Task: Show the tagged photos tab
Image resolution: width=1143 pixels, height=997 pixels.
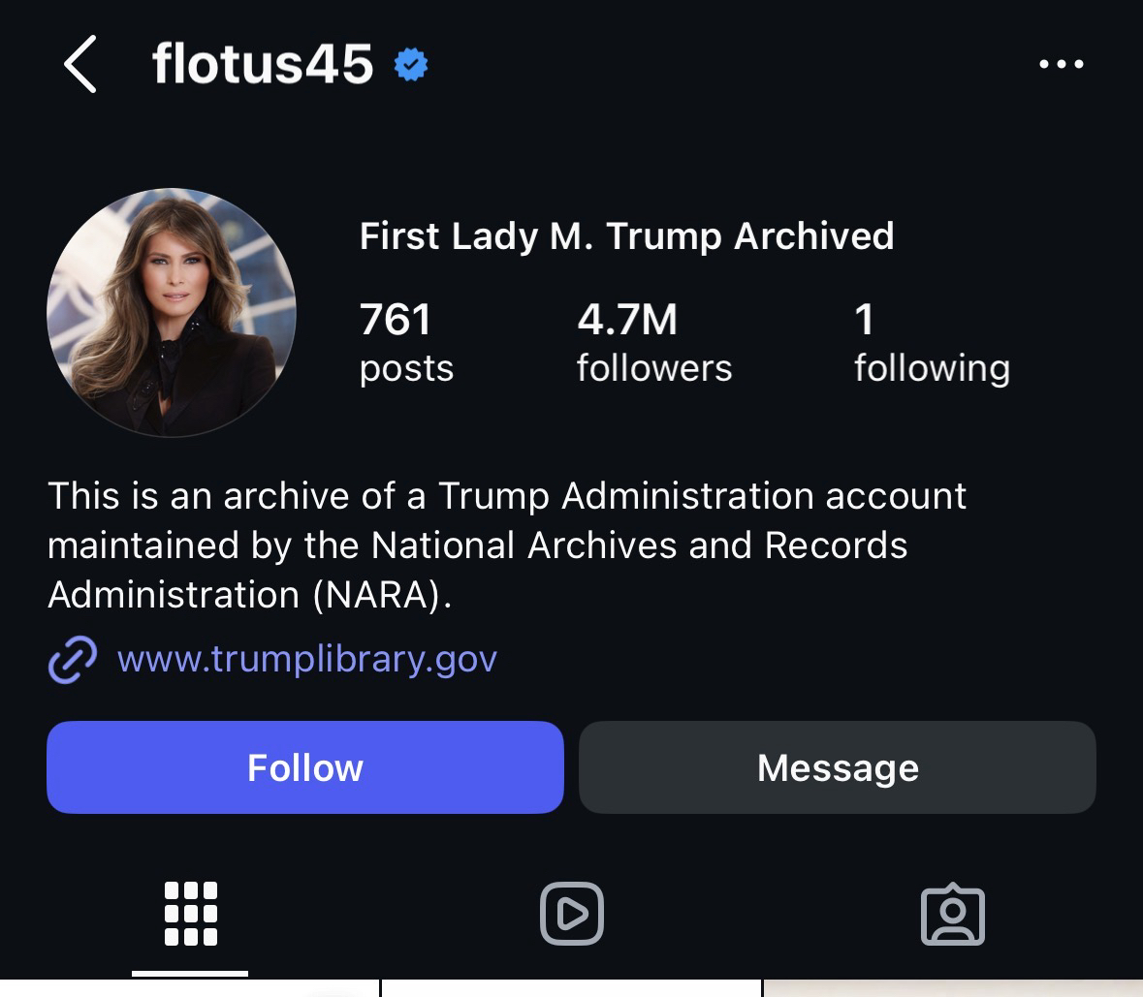Action: coord(952,914)
